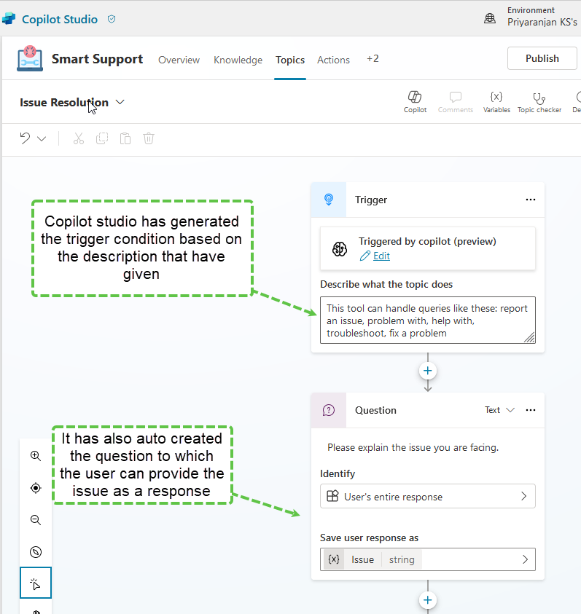
Task: Activate the selection cursor tool
Action: [36, 584]
